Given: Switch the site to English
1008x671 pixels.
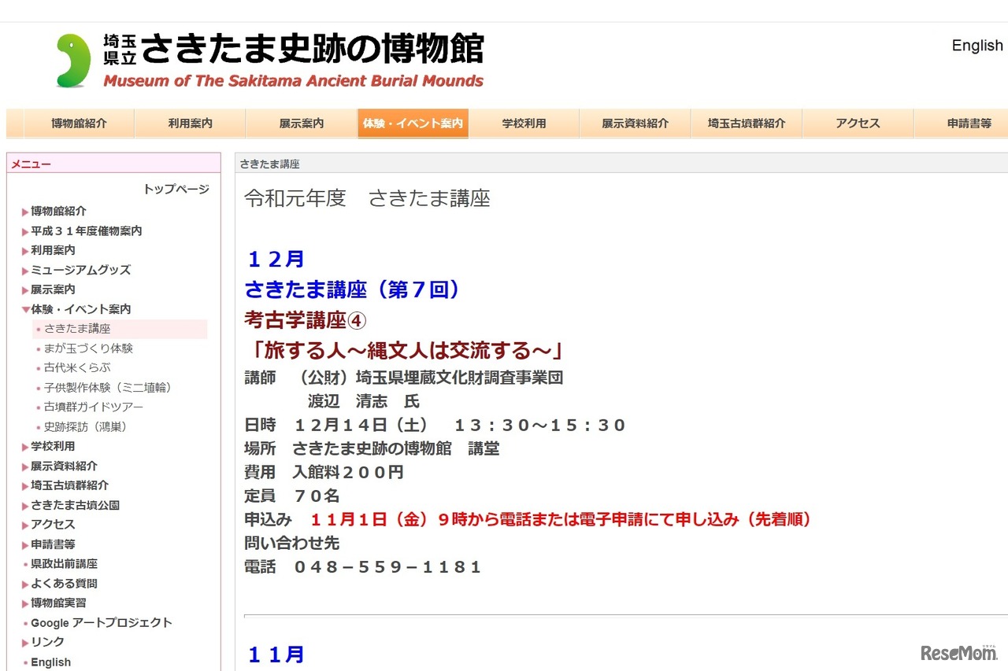Looking at the screenshot, I should [976, 46].
